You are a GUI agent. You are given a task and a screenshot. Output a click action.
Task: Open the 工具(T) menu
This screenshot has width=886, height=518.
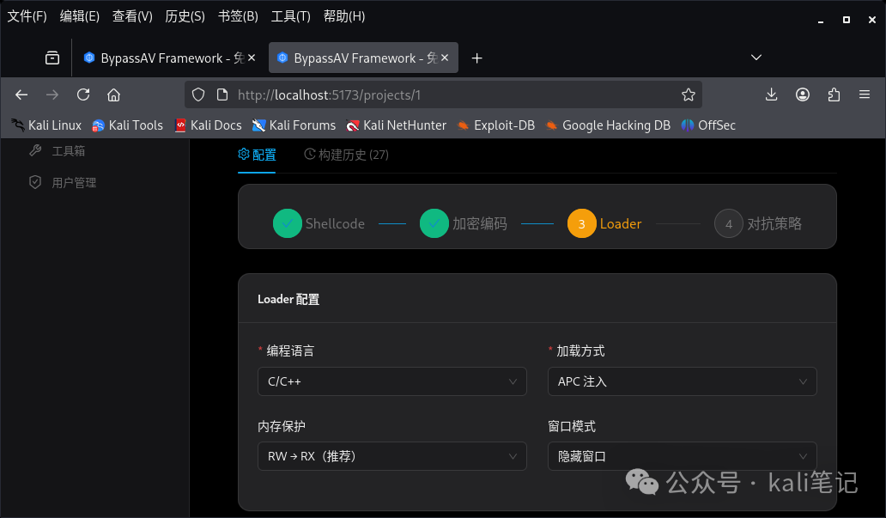pyautogui.click(x=290, y=16)
